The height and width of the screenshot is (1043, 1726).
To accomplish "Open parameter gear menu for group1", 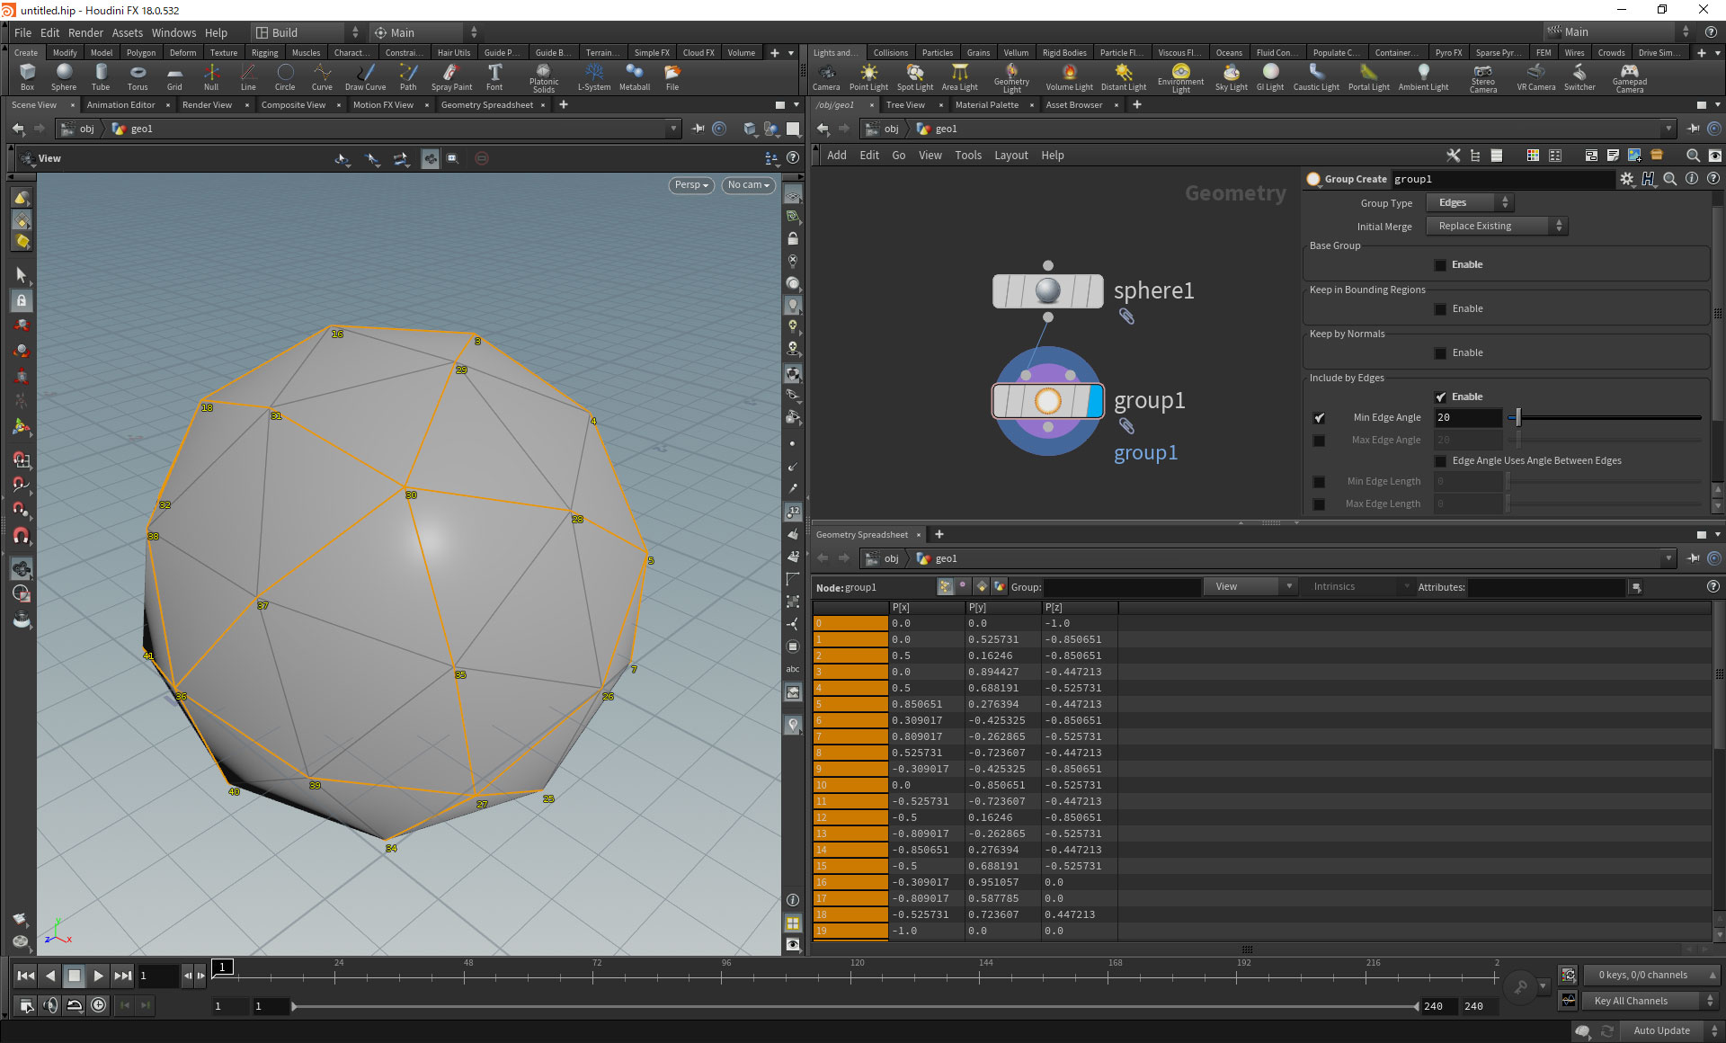I will (x=1627, y=179).
